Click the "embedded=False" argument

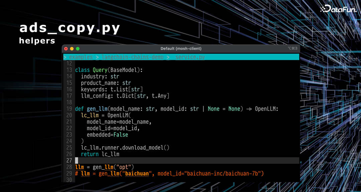(107, 135)
